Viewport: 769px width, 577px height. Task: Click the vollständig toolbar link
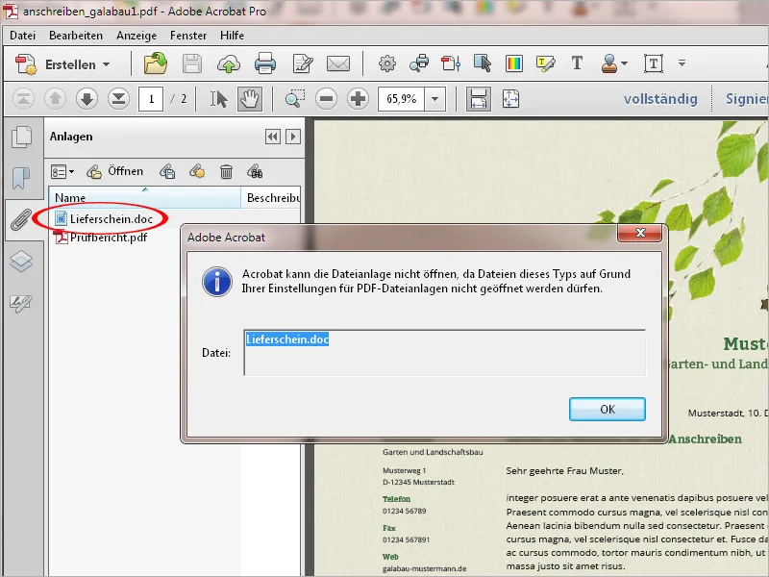click(x=660, y=99)
